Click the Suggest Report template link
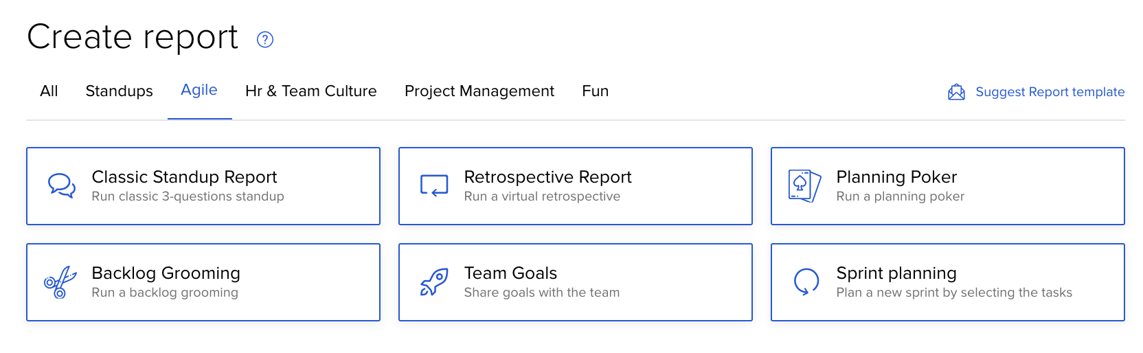 click(1050, 92)
